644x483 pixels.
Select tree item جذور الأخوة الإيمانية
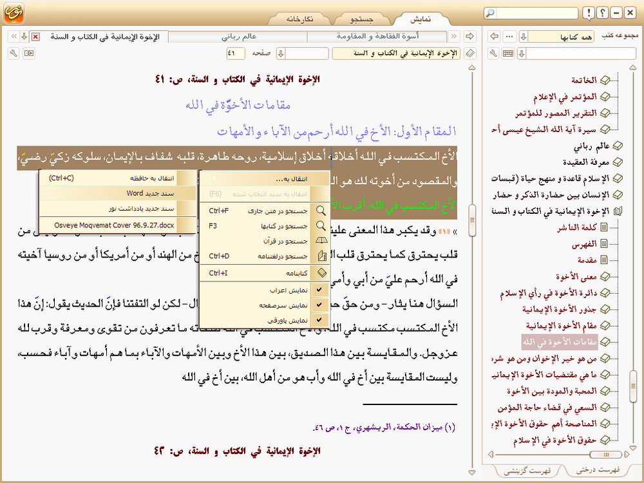click(x=560, y=309)
